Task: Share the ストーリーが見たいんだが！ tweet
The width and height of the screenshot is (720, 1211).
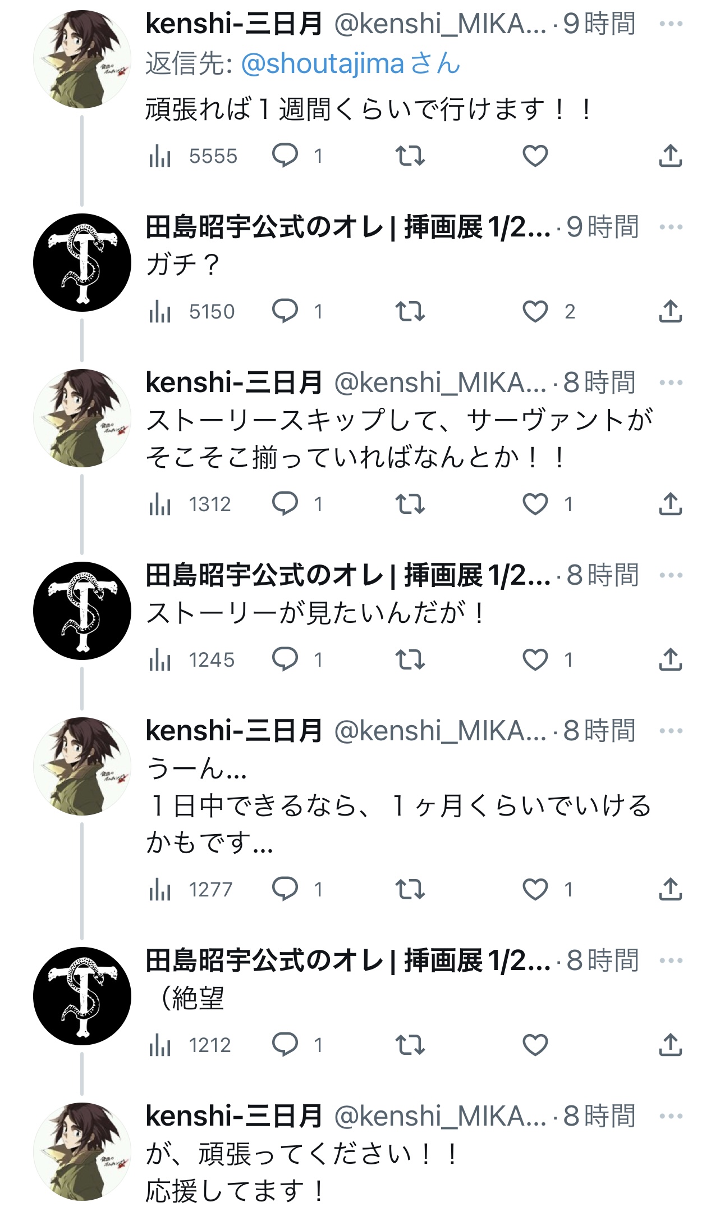Action: [670, 659]
